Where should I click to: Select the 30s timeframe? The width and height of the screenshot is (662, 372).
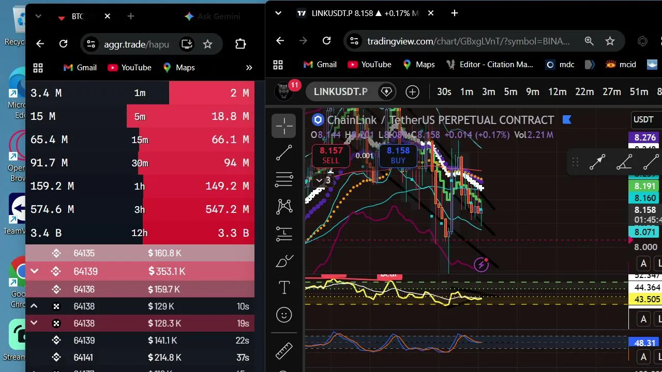(444, 92)
